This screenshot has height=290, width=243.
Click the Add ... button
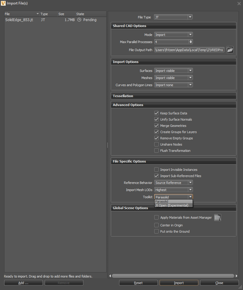(x=23, y=283)
